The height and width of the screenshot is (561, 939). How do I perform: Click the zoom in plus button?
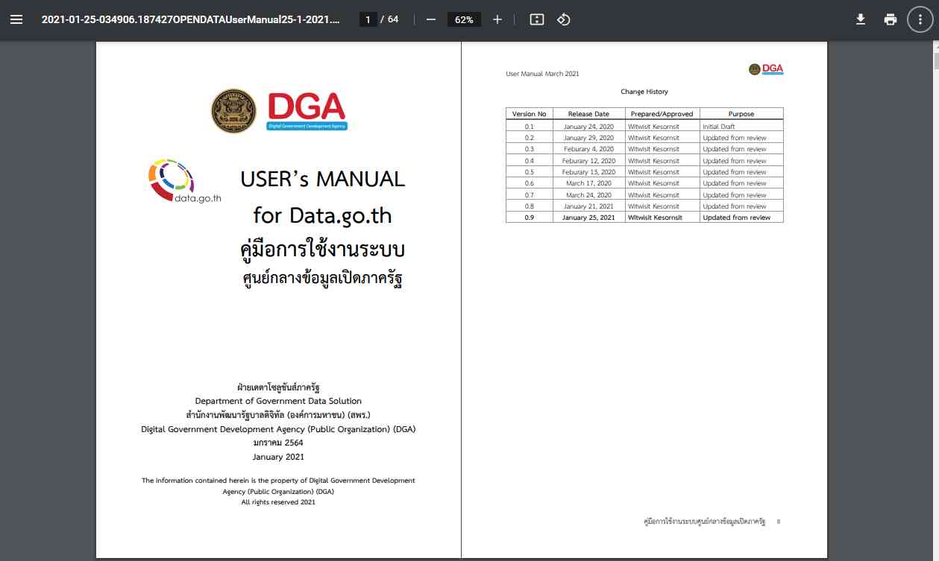click(x=497, y=20)
